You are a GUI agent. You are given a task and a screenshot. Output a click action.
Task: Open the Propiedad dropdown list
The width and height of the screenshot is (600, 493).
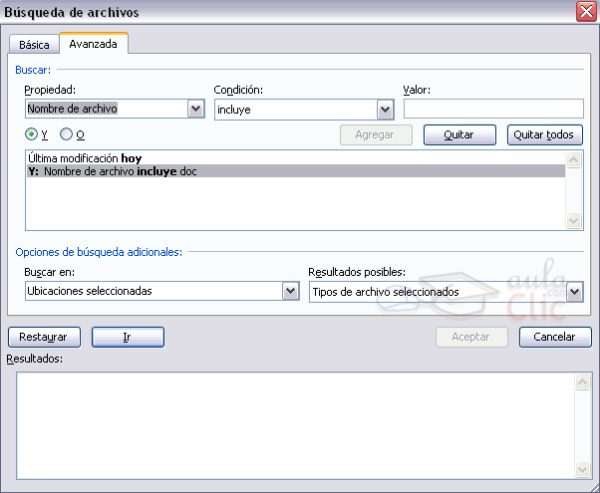coord(195,110)
